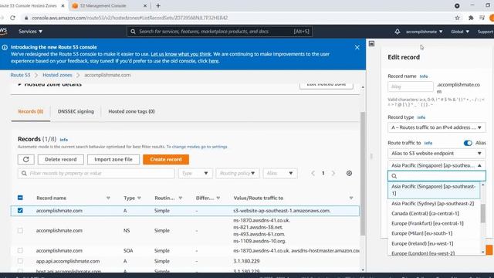The width and height of the screenshot is (494, 278).
Task: Click Create record button
Action: point(166,160)
